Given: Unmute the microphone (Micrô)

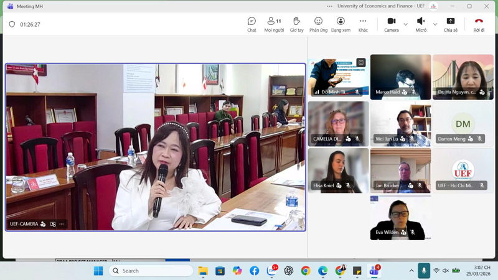Looking at the screenshot, I should coord(421,24).
